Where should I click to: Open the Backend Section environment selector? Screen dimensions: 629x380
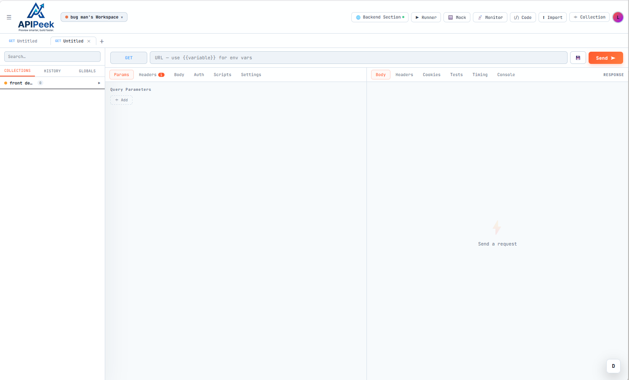[380, 17]
